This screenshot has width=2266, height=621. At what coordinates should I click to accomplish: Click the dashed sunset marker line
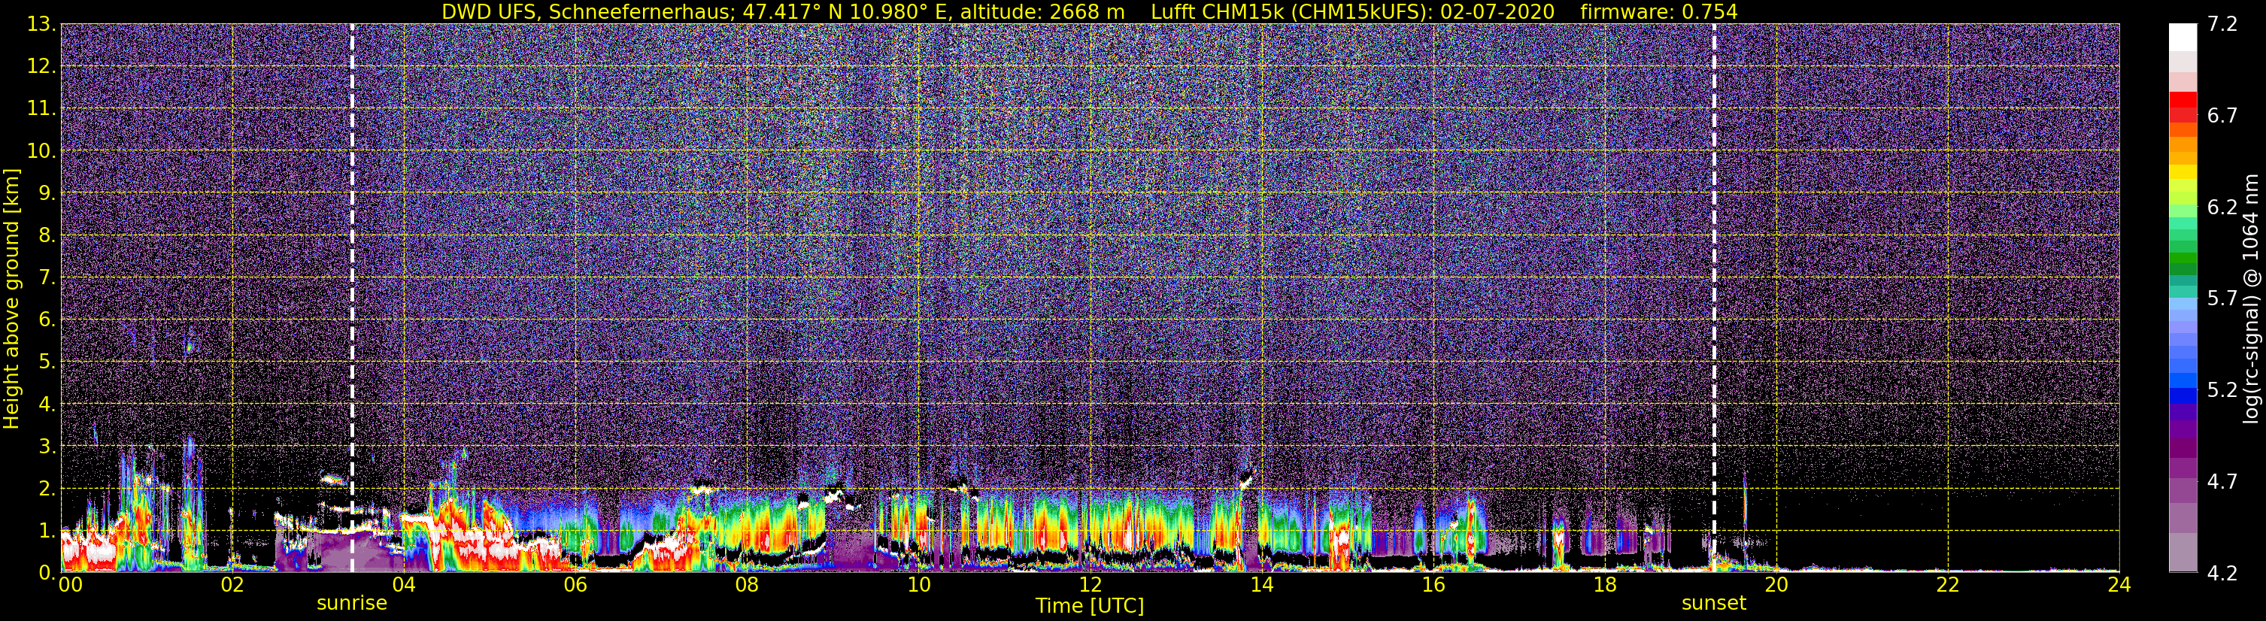[x=1715, y=298]
